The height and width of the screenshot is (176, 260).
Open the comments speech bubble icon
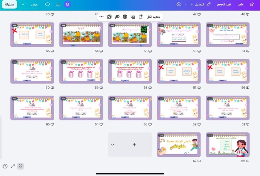coord(47,4)
